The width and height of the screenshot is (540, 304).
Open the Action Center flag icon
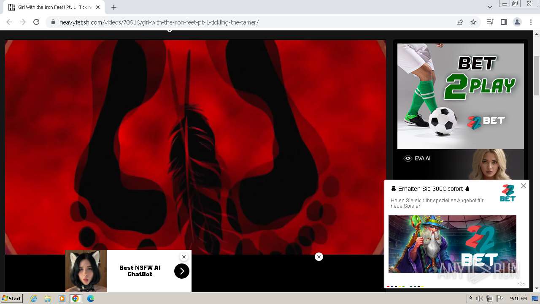[500, 299]
